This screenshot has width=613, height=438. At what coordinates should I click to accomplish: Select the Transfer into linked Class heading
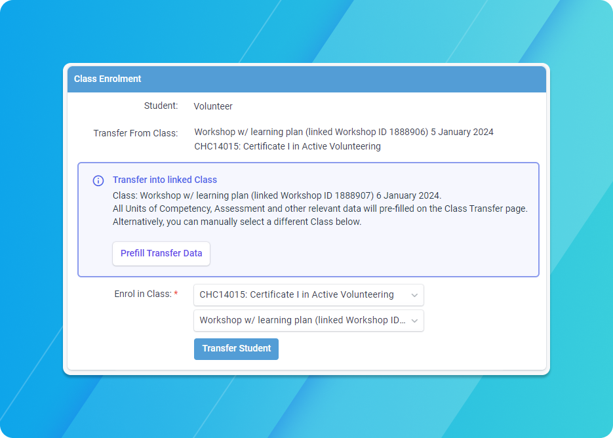(x=165, y=180)
